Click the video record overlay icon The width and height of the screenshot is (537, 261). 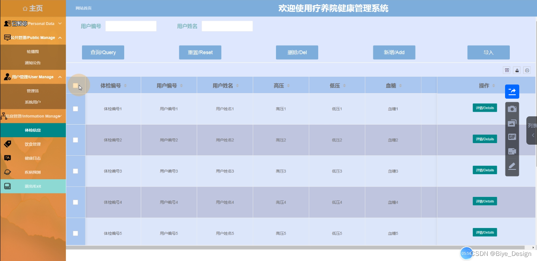point(512,151)
